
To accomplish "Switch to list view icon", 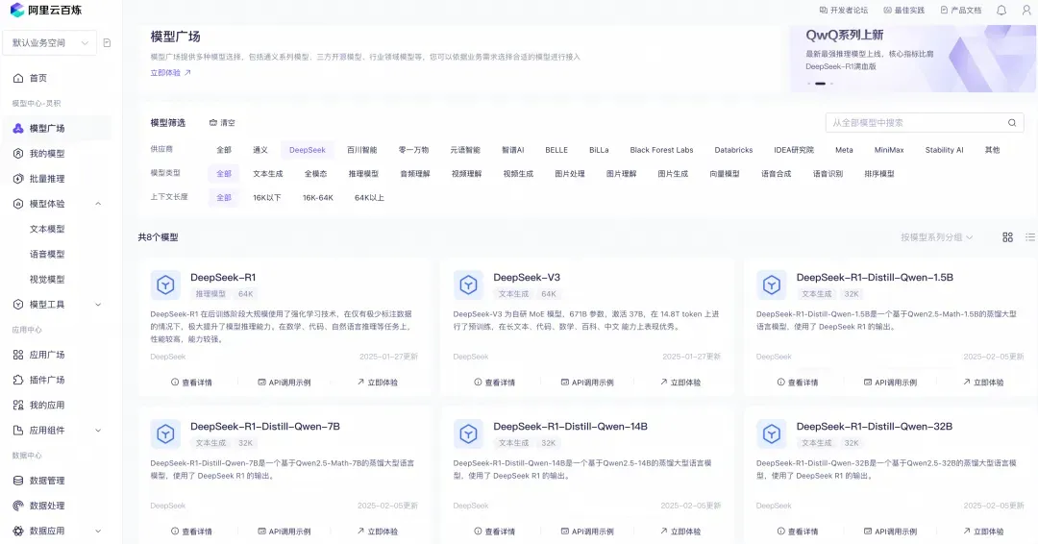I will pyautogui.click(x=1030, y=237).
